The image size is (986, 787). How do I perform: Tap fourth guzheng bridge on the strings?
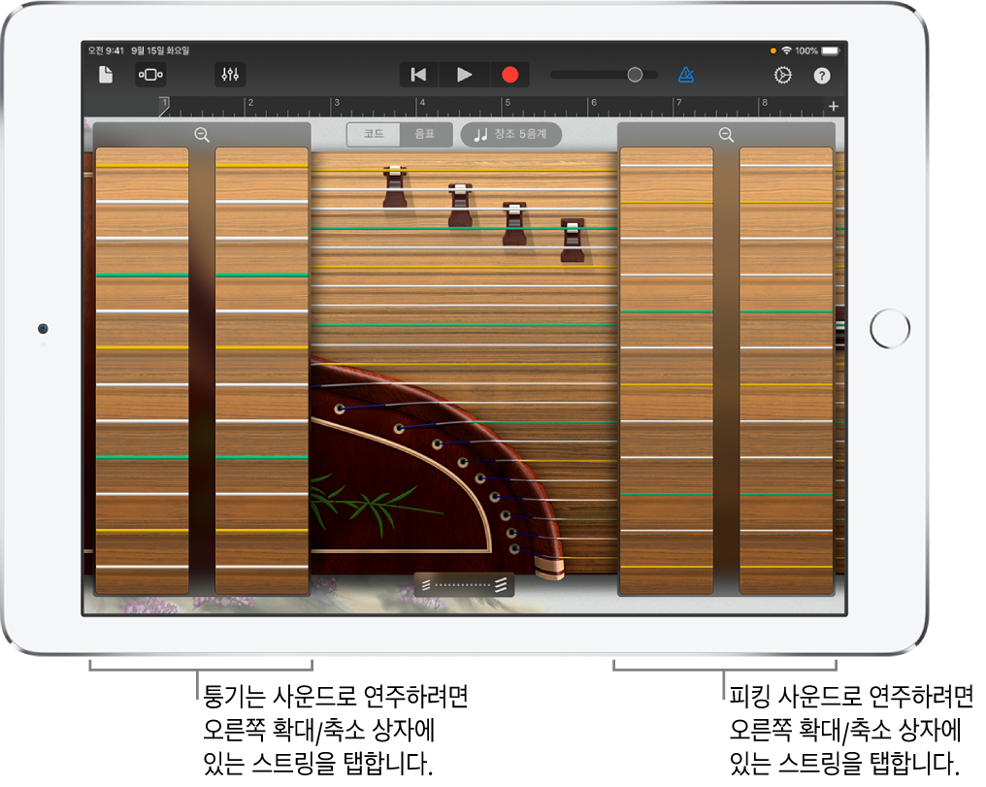pos(573,240)
